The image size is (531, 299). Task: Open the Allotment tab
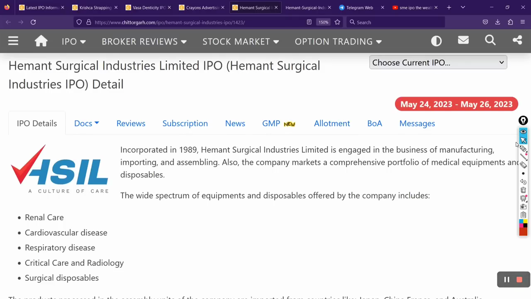(x=332, y=123)
